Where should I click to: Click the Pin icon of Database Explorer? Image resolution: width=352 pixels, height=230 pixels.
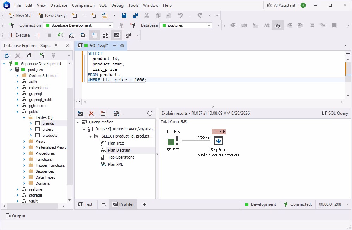pos(56,46)
